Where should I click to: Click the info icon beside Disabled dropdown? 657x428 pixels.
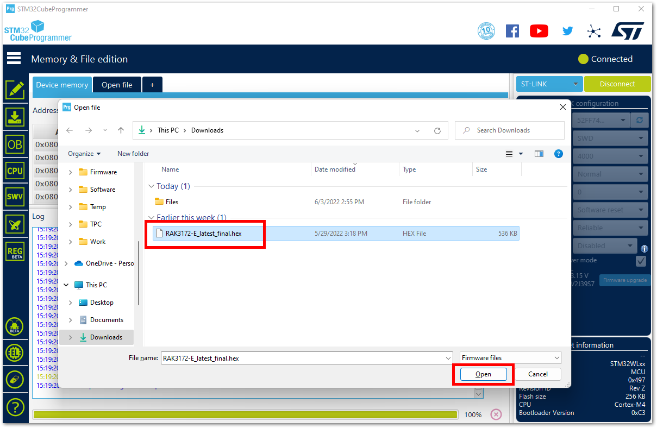click(645, 249)
